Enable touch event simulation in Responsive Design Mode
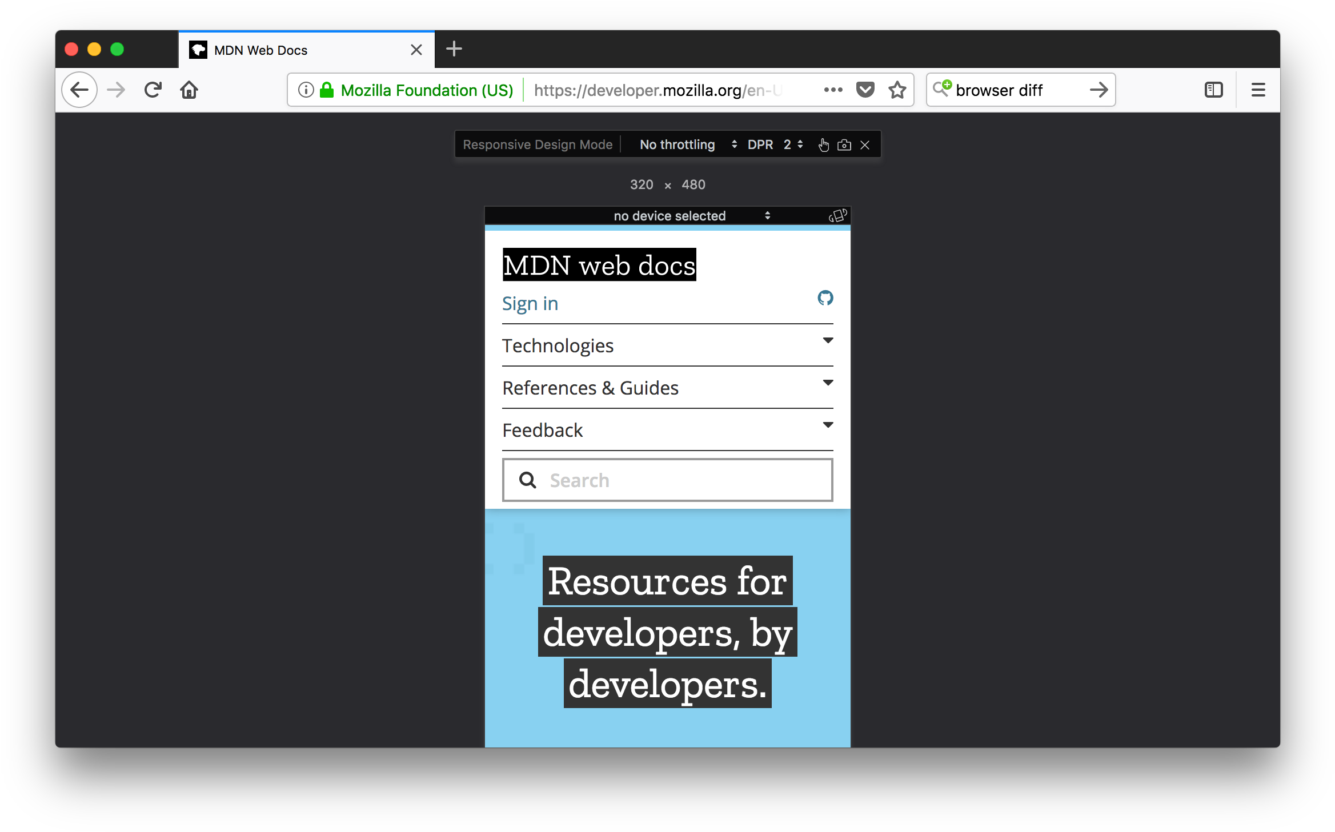1335x832 pixels. click(823, 144)
